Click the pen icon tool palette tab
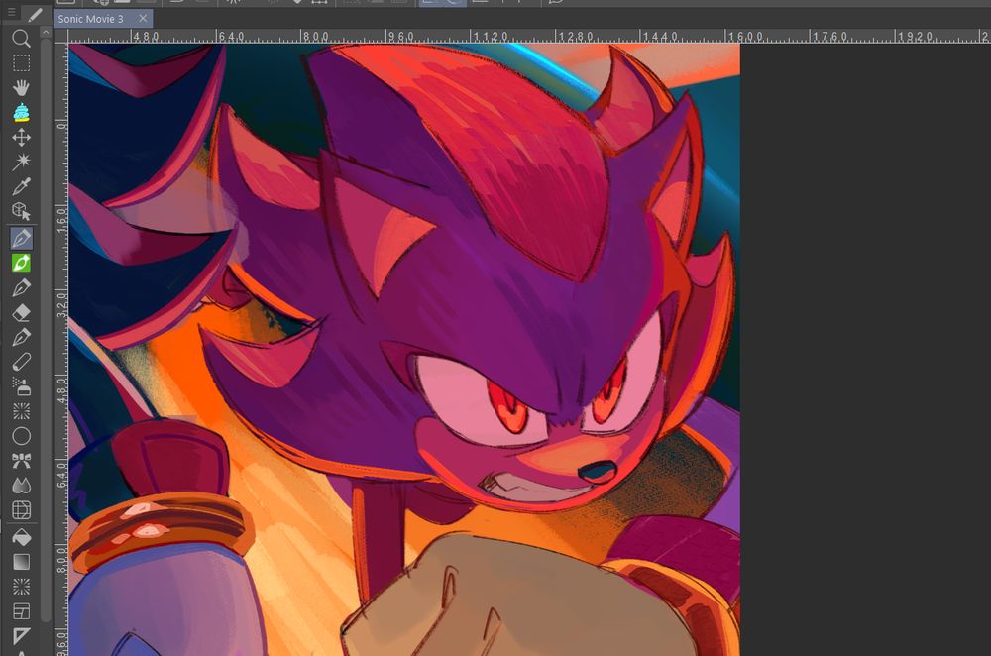 tap(35, 14)
